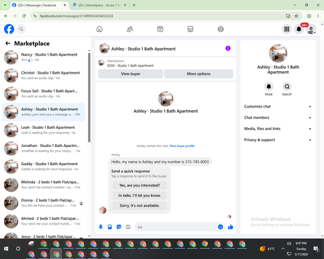Image resolution: width=324 pixels, height=259 pixels.
Task: Click the conversation list scrollbar
Action: 89,98
